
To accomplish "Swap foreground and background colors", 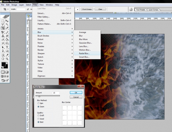I will (7, 63).
